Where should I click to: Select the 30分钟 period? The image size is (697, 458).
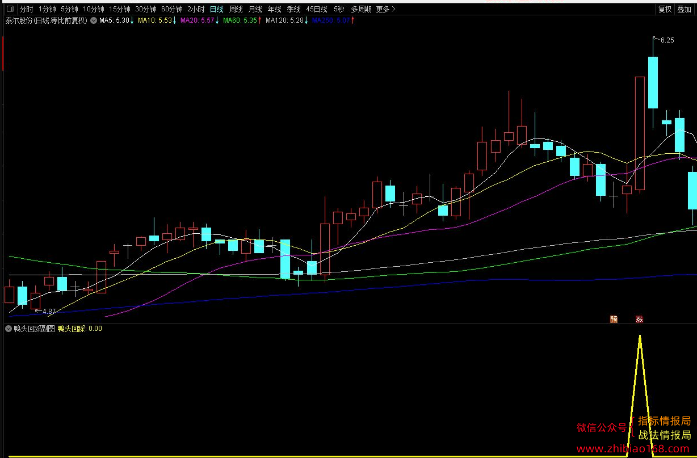(146, 9)
